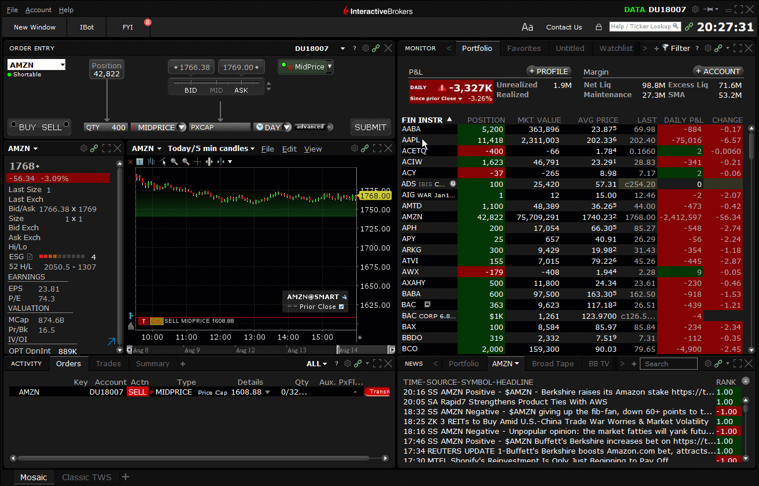This screenshot has width=759, height=486.
Task: Click the red X icon in chart toolbar
Action: click(131, 162)
